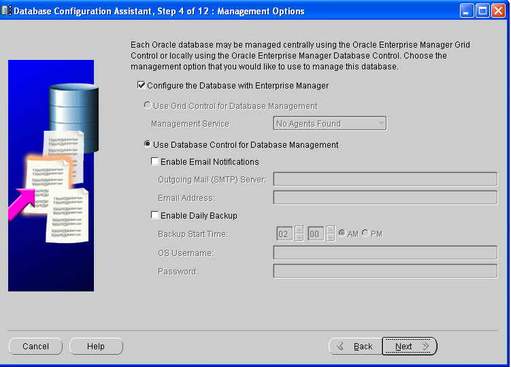
Task: Click the Database Configuration Assistant title bar icon
Action: point(6,11)
